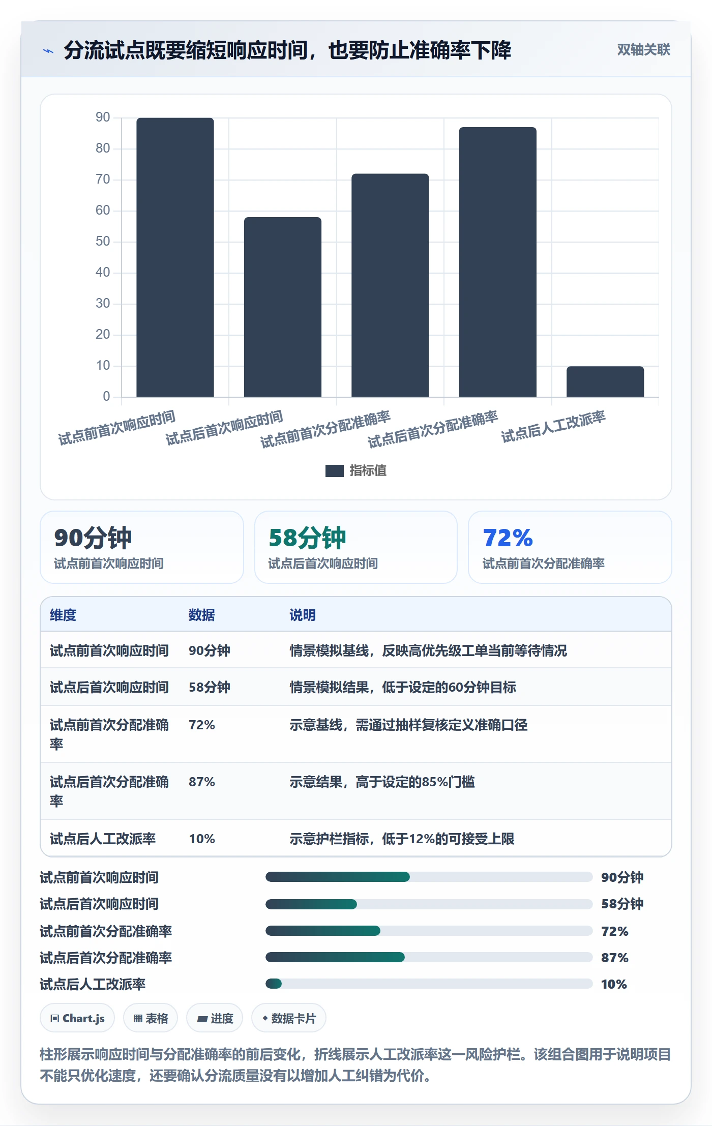This screenshot has width=712, height=1126.
Task: Click the 80 tick on the y-axis
Action: coord(103,148)
